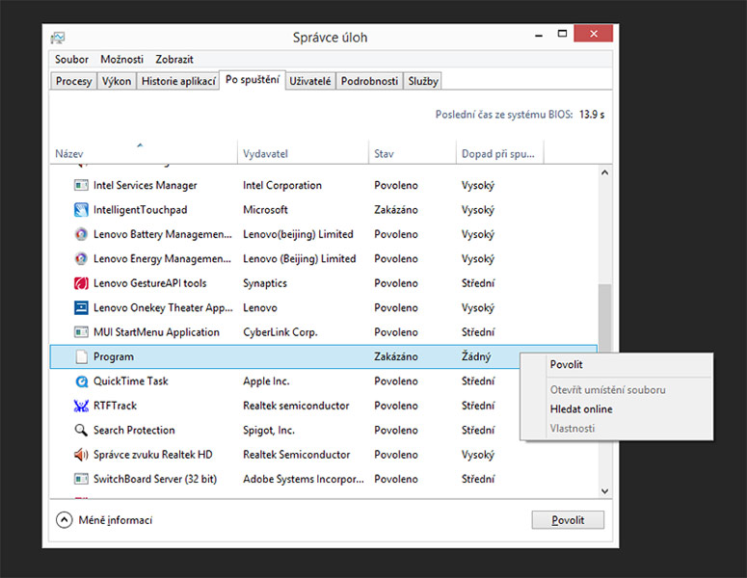
Task: Click the Lenovo Battery Management icon
Action: tap(81, 234)
